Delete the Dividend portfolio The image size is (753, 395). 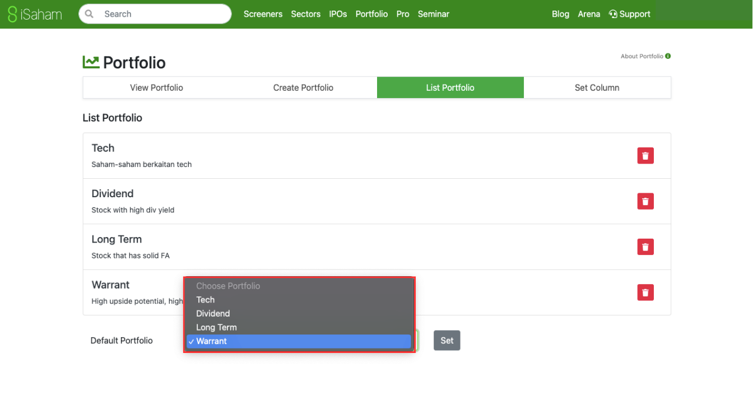[x=645, y=201]
